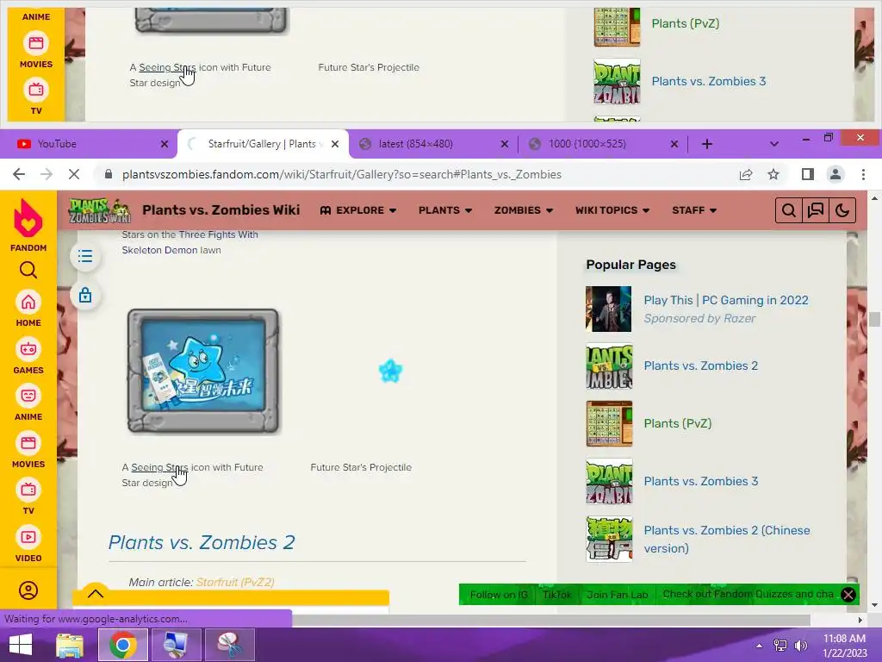Open the tab search chevron
The height and width of the screenshot is (662, 882).
point(774,144)
